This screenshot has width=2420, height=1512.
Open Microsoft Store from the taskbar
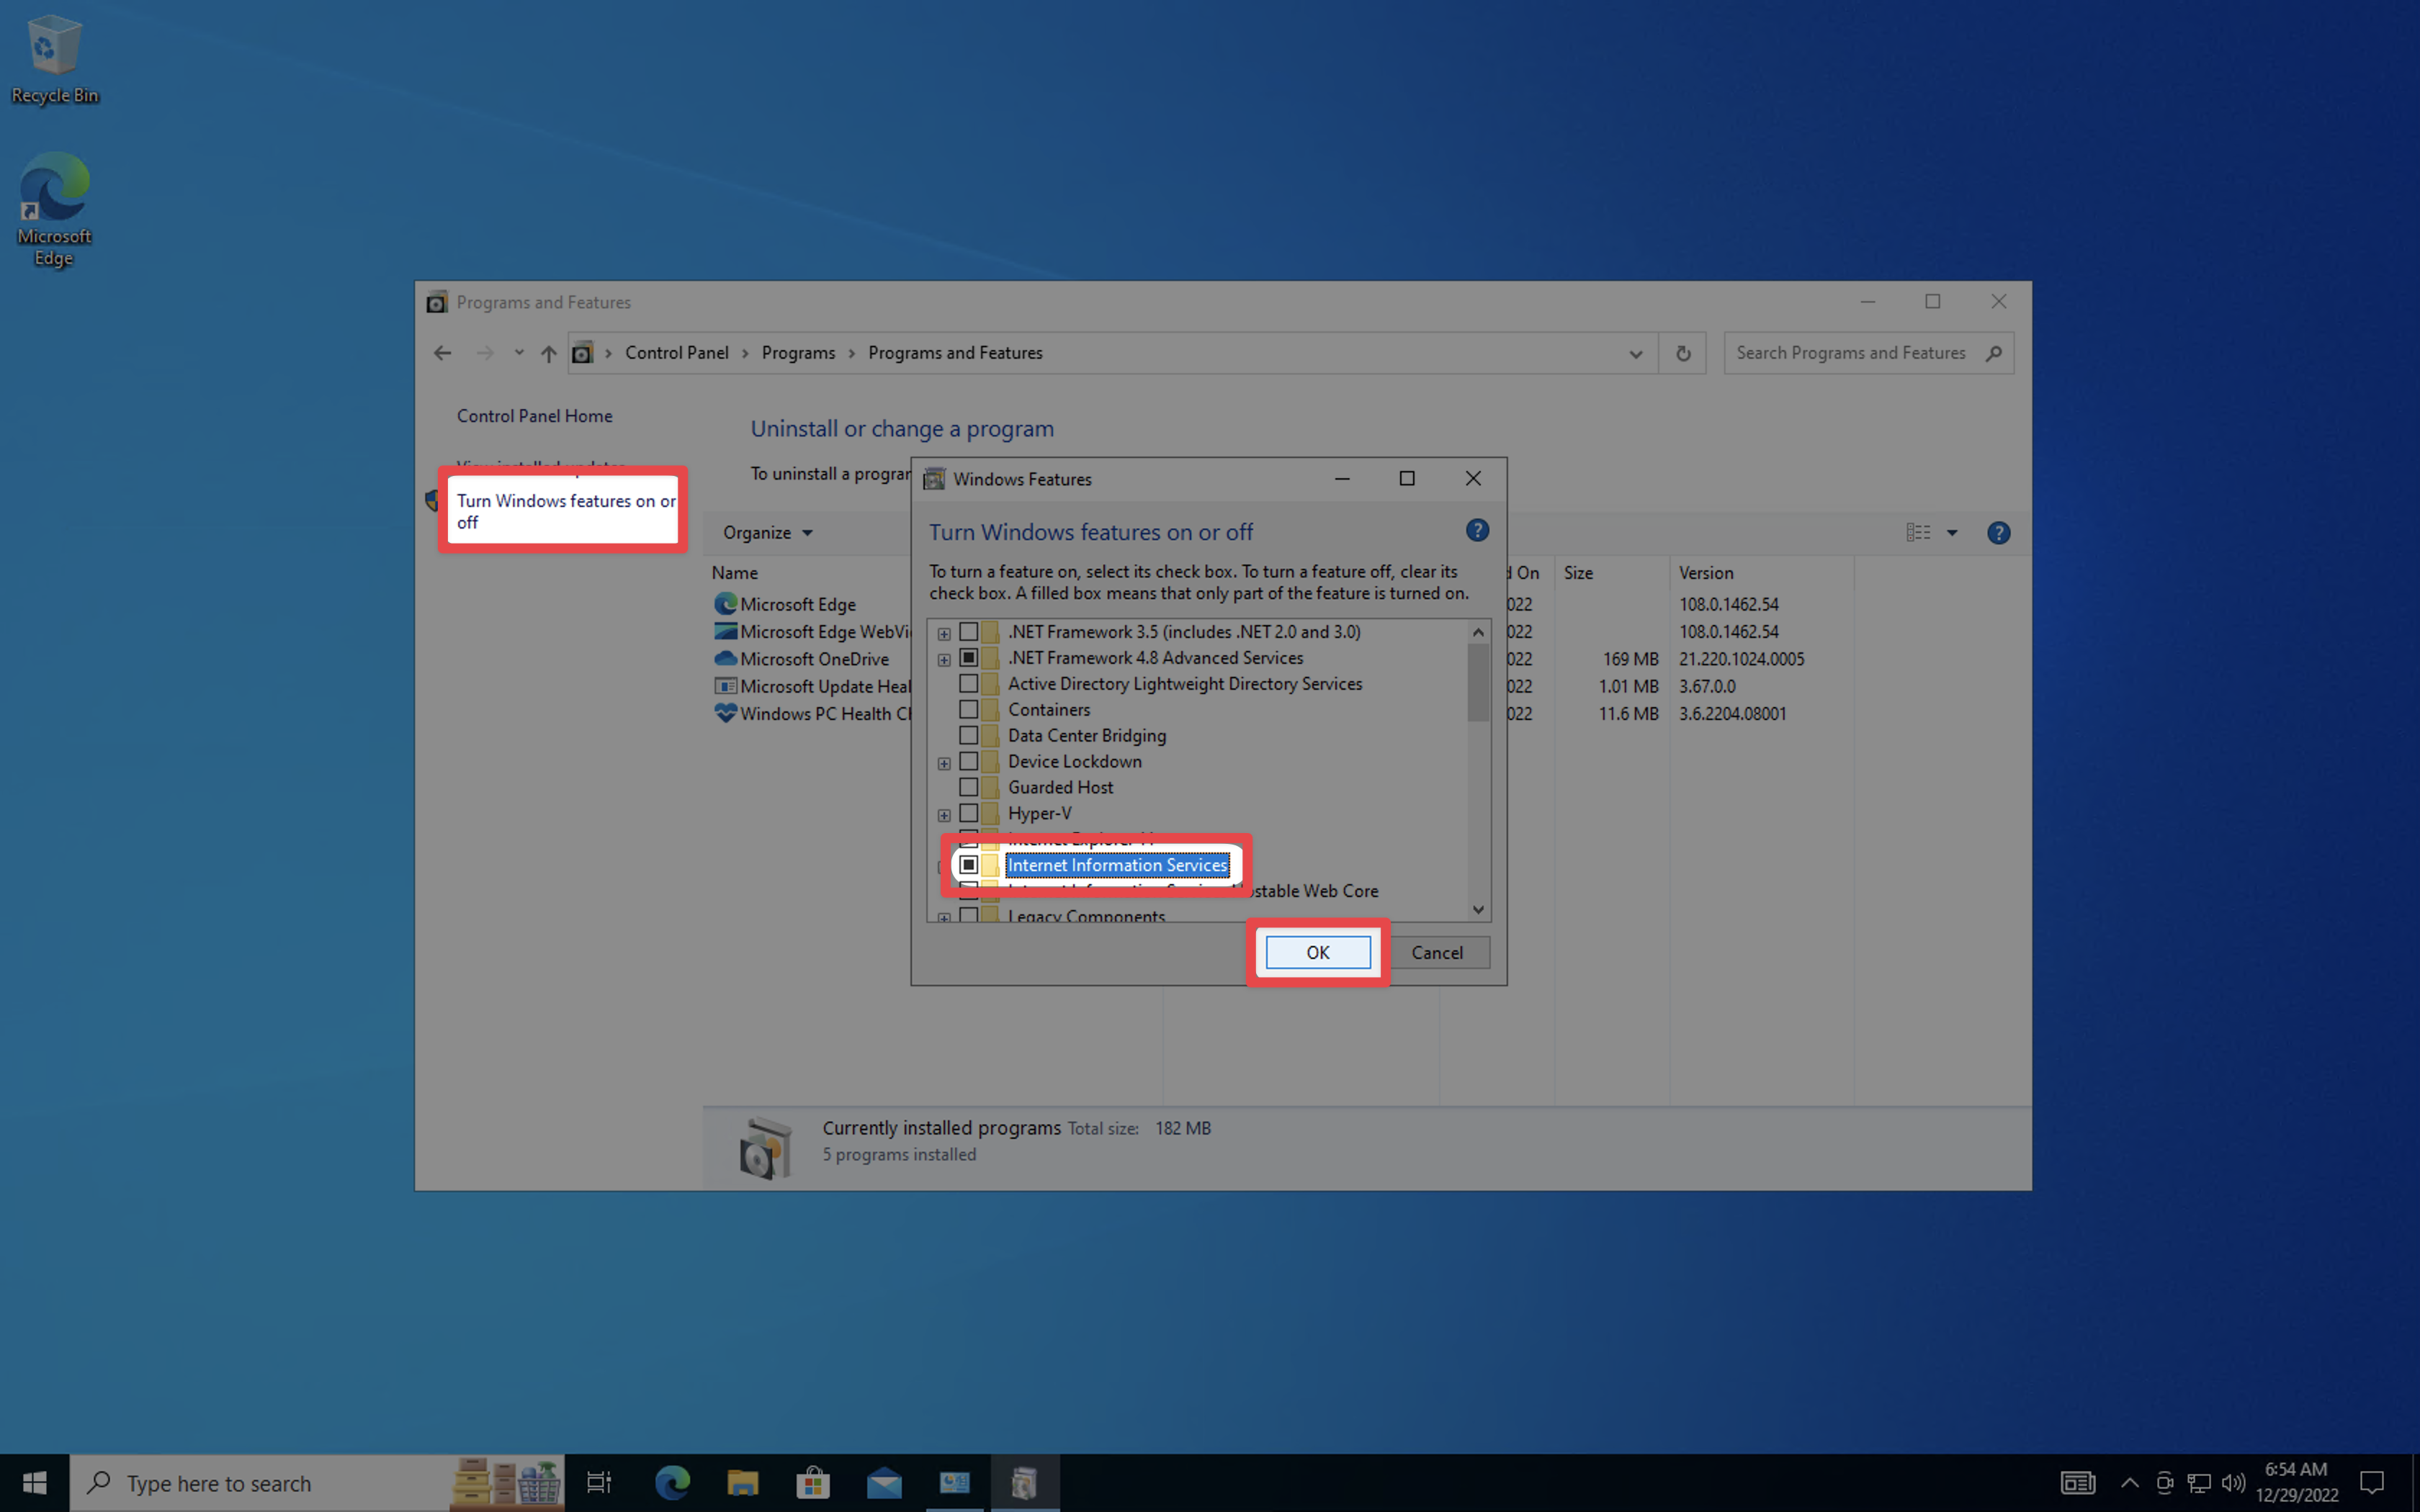[x=813, y=1482]
